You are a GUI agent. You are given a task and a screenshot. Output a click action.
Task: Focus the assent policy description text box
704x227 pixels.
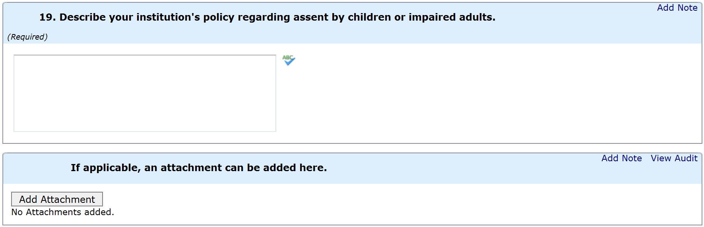(x=145, y=93)
